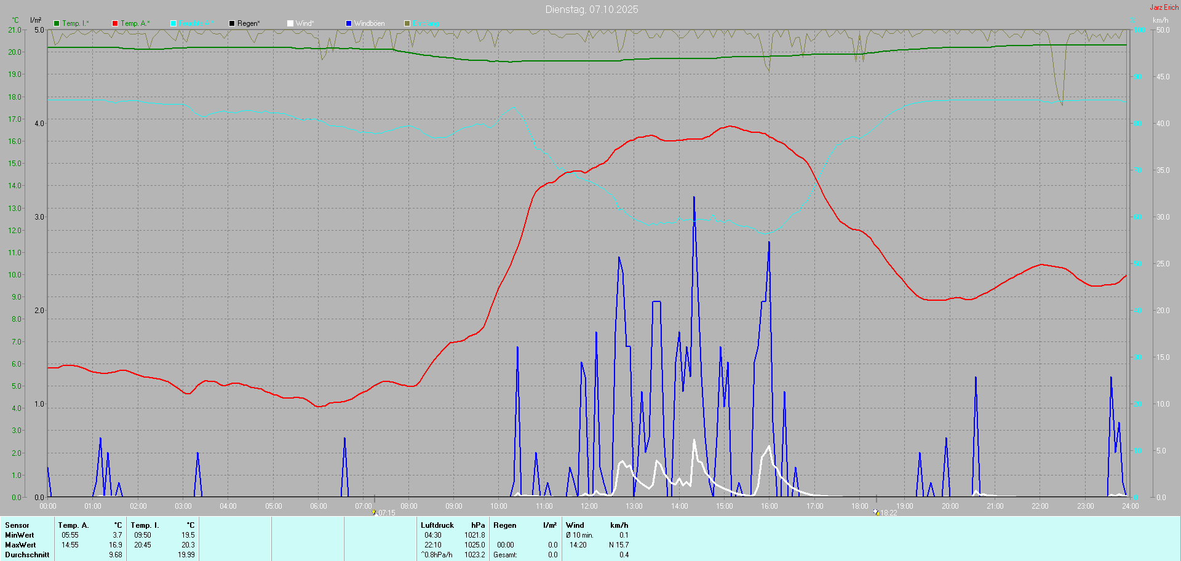Click the Temp. I. column header in table
The height and width of the screenshot is (561, 1181).
click(145, 525)
